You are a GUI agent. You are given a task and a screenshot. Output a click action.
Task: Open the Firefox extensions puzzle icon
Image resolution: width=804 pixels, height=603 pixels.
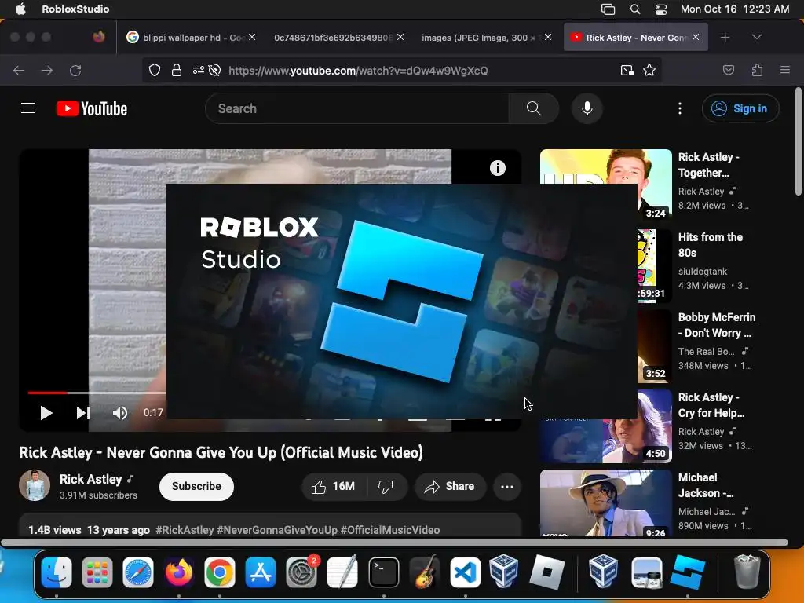click(x=757, y=70)
